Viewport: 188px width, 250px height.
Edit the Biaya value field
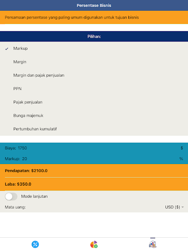pyautogui.click(x=94, y=148)
